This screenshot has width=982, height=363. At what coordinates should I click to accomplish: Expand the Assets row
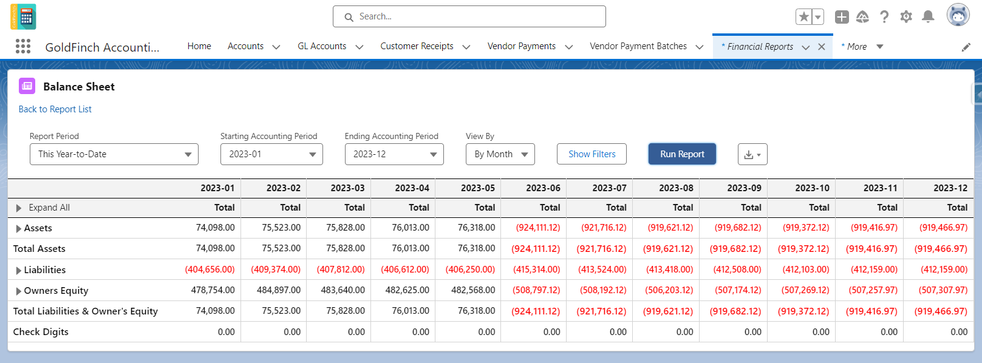coord(19,228)
